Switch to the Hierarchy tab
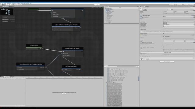Viewport: 195px width, 109px height. pyautogui.click(x=106, y=7)
